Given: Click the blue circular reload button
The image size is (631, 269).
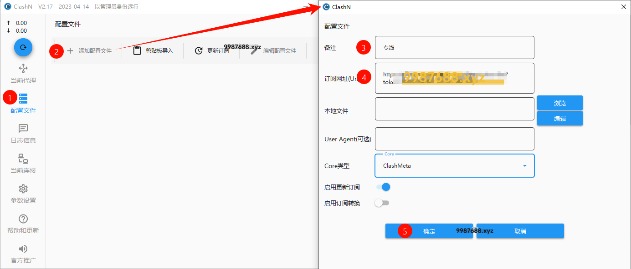Looking at the screenshot, I should tap(23, 47).
